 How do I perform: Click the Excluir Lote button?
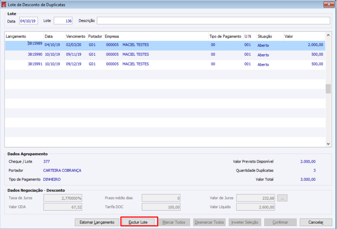pos(138,222)
